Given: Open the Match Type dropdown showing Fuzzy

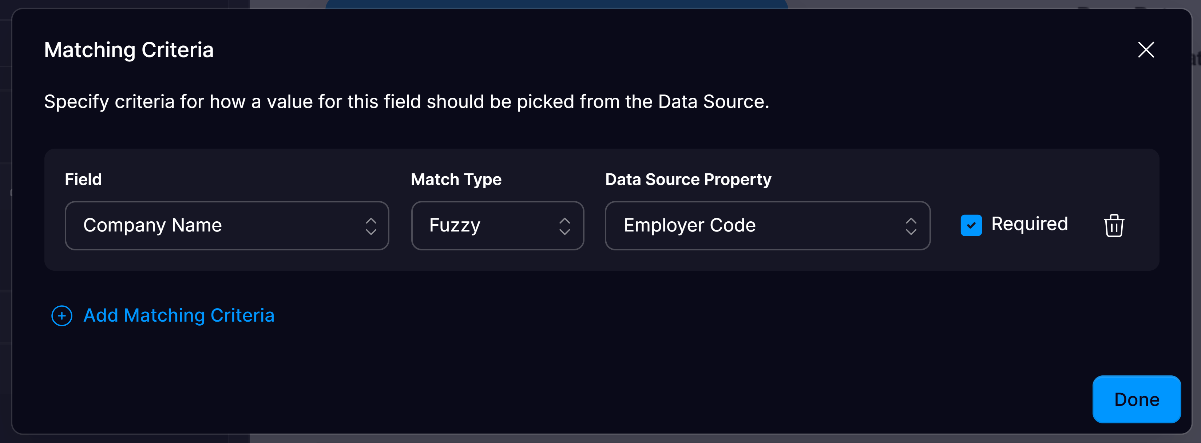Looking at the screenshot, I should coord(497,225).
